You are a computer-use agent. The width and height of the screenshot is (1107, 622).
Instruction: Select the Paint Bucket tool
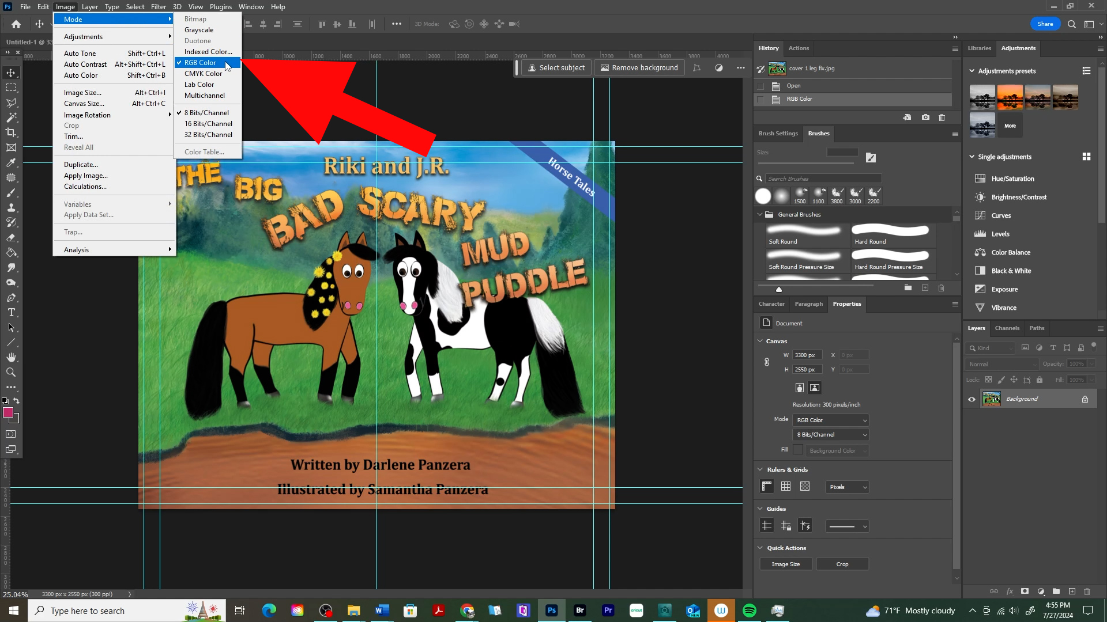11,252
